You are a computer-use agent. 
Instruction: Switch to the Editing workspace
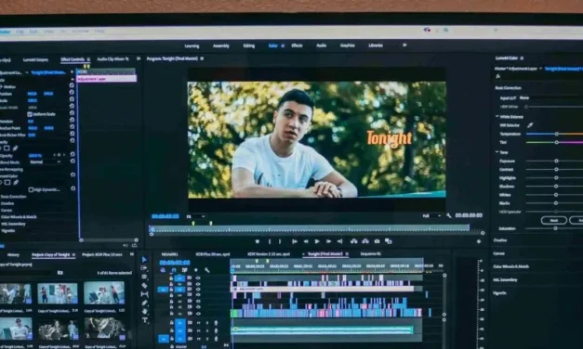pyautogui.click(x=249, y=45)
